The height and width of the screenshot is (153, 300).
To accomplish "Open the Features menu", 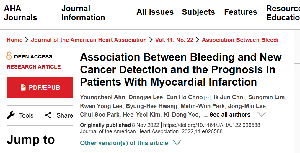I will click(x=240, y=12).
